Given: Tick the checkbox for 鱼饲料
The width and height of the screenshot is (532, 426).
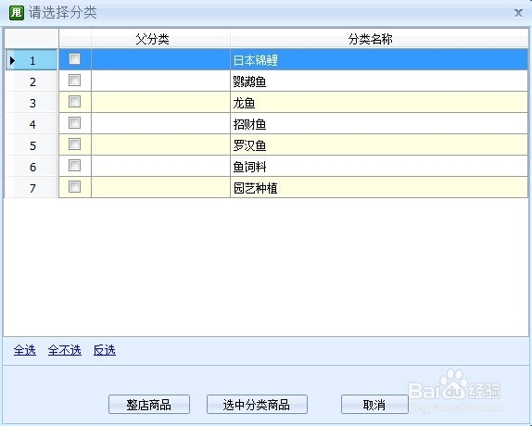Looking at the screenshot, I should tap(74, 166).
